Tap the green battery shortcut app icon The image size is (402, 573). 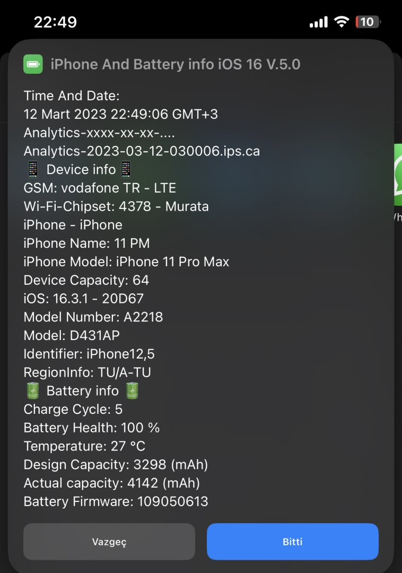[x=33, y=64]
